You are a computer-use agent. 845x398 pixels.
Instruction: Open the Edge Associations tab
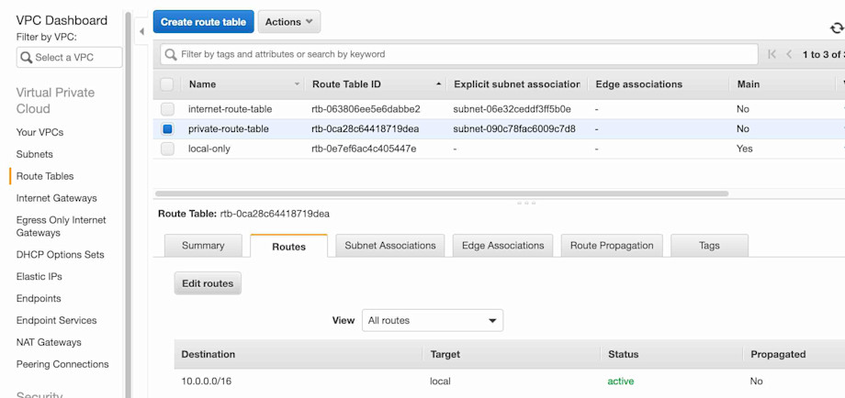pos(502,246)
